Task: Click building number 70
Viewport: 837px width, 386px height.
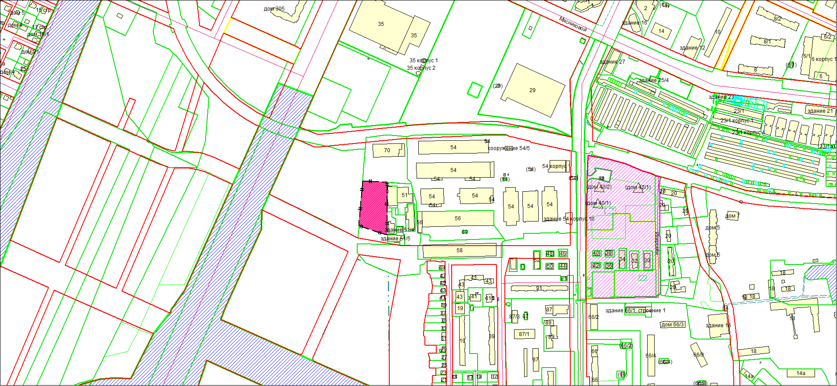Action: coord(387,150)
